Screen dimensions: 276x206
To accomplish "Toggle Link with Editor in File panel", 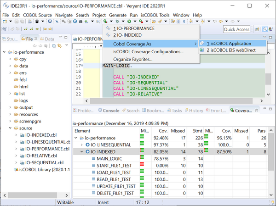I will 60,46.
